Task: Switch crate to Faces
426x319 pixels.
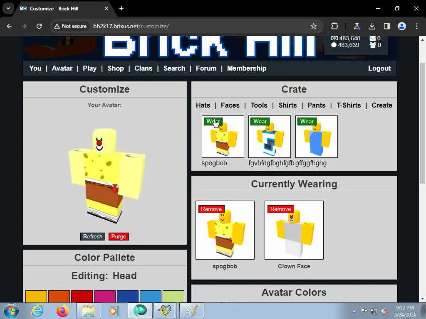Action: point(230,105)
